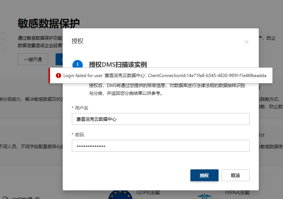
Task: Focus the 用户名 input field
Action: click(161, 119)
